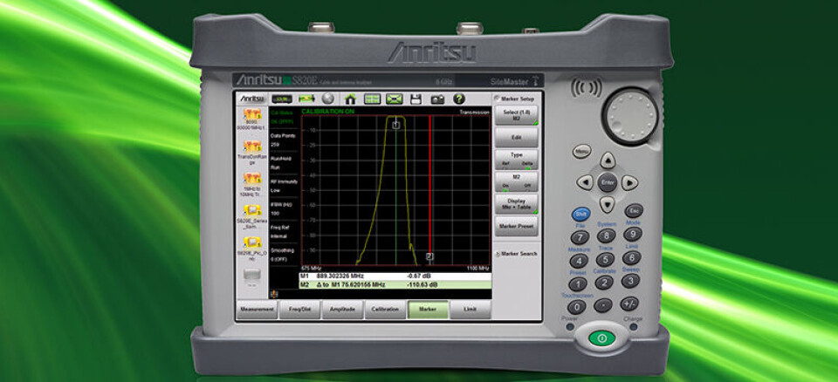838x382 pixels.
Task: Tap the right arrow key on the keypad
Action: [x=629, y=182]
